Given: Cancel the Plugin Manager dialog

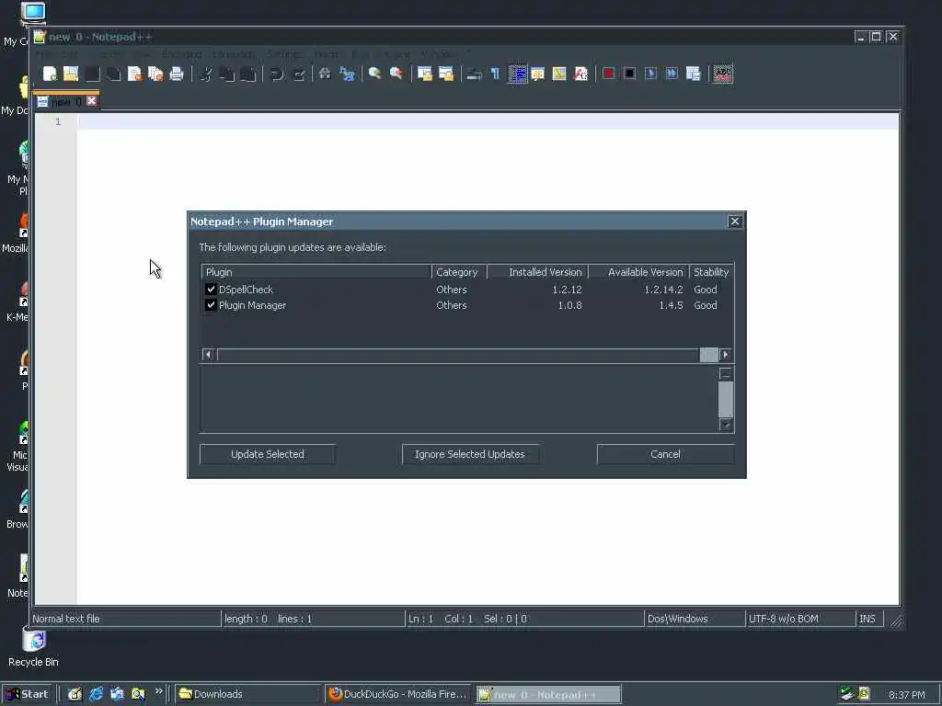Looking at the screenshot, I should 665,454.
